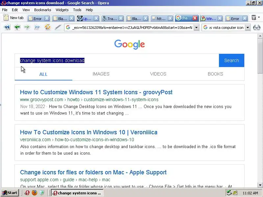Click the Fast forward navigation icon

coord(37,27)
